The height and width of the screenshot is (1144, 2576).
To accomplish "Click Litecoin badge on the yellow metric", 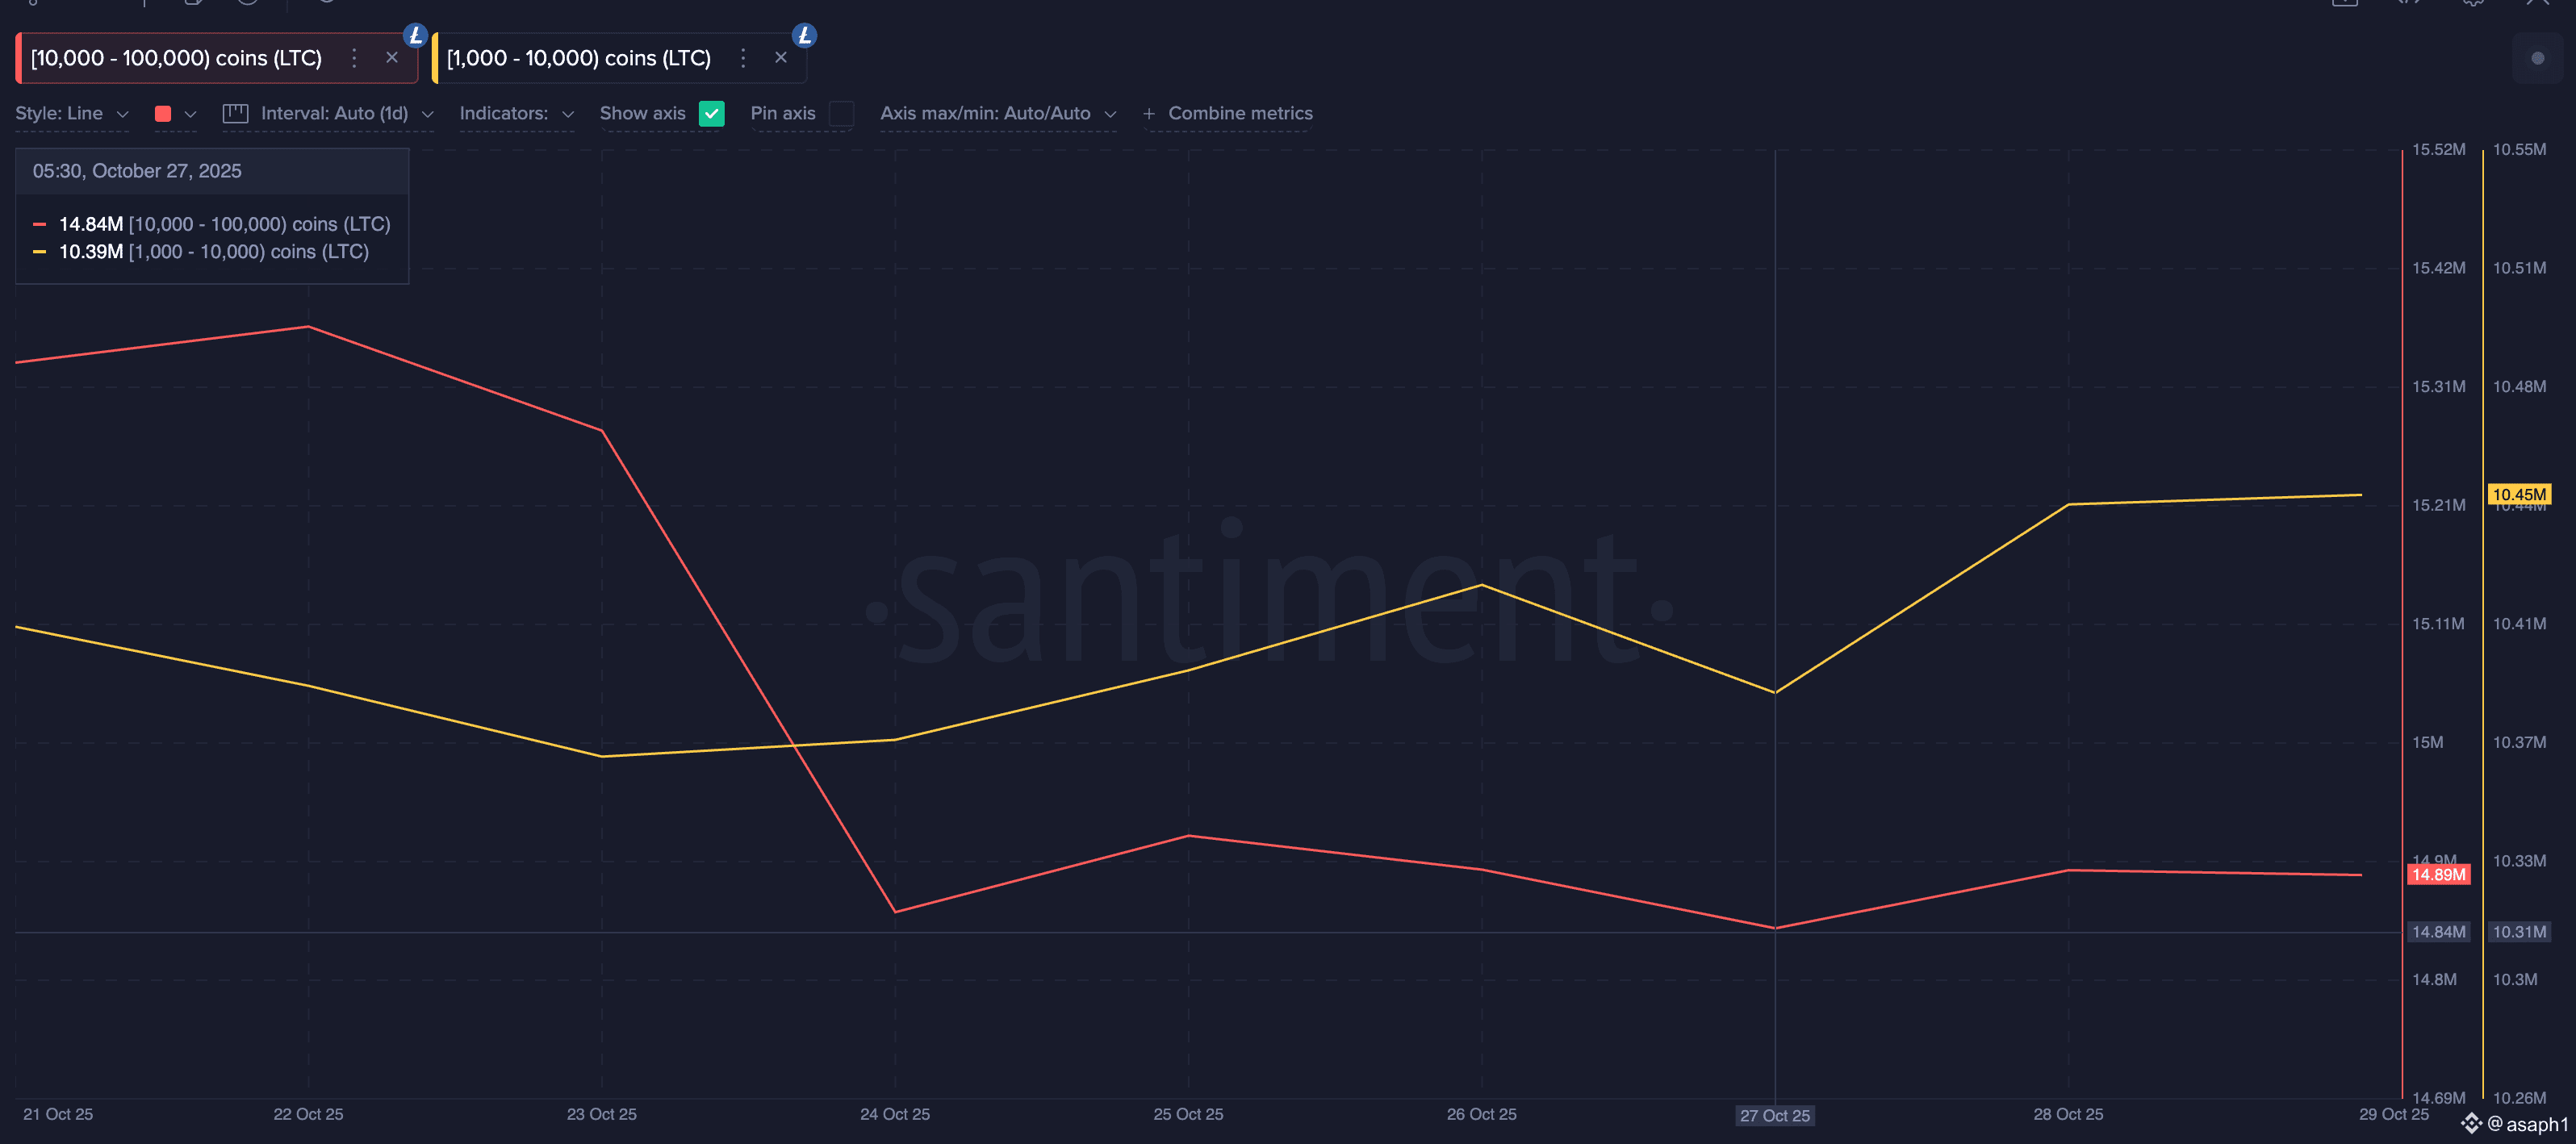I will (804, 35).
